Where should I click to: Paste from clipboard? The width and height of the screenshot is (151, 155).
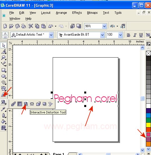[x=43, y=26]
